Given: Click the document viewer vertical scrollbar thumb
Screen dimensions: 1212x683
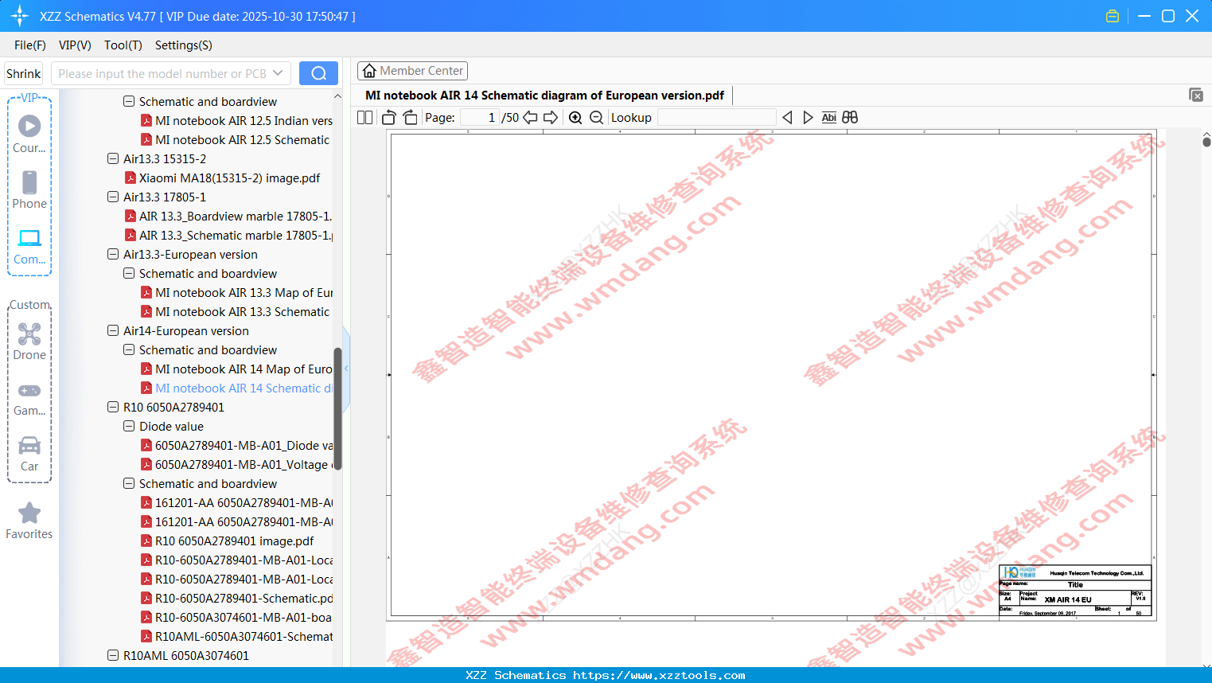Looking at the screenshot, I should 1206,142.
